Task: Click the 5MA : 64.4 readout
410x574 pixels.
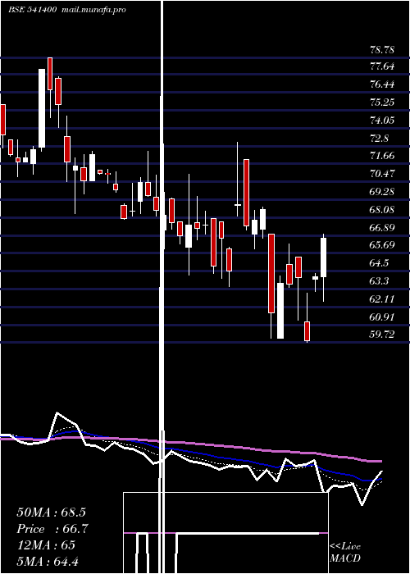Action: coord(48,562)
